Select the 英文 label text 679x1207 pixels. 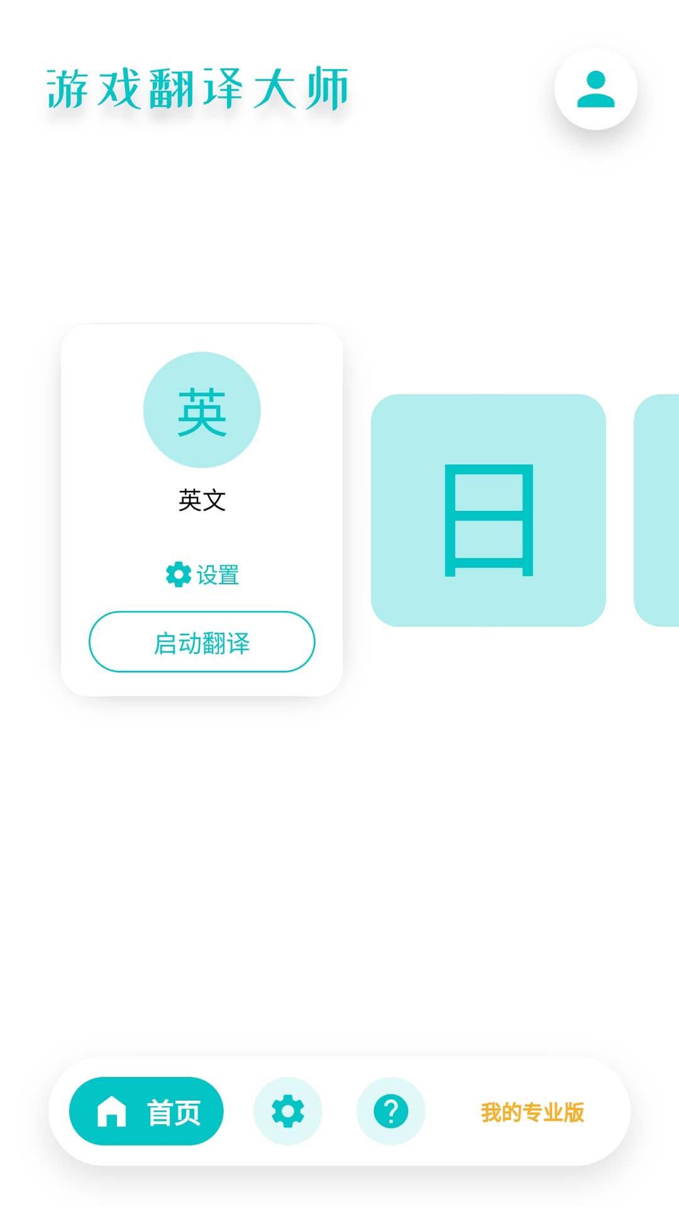[202, 500]
